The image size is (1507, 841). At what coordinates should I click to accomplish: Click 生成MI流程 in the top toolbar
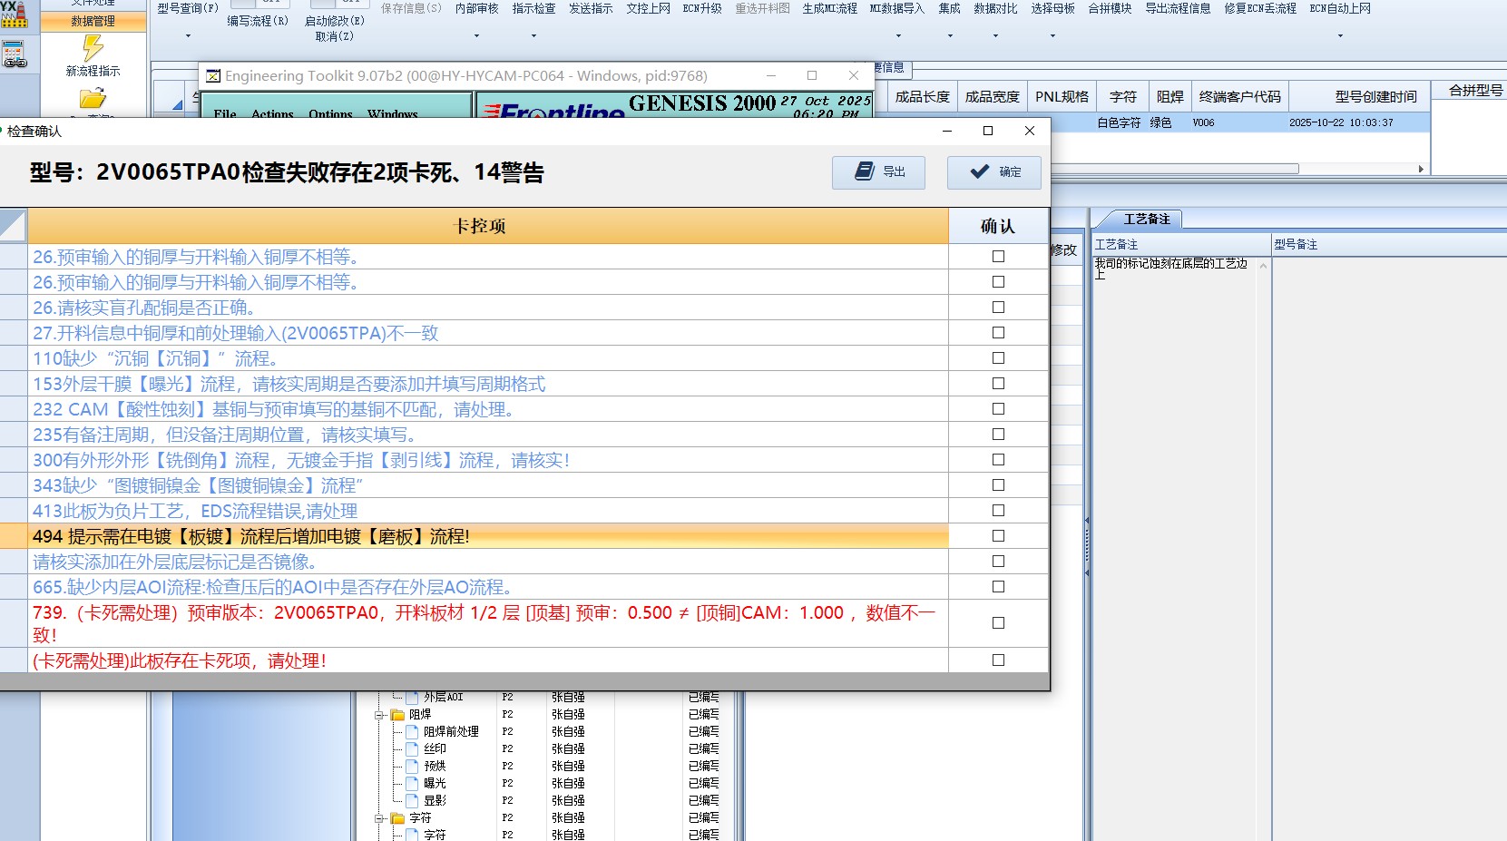[829, 8]
